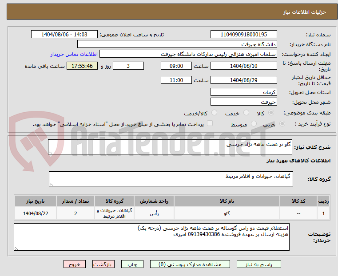Click the buyer name field دانشگاه جیرفت

tap(177, 44)
